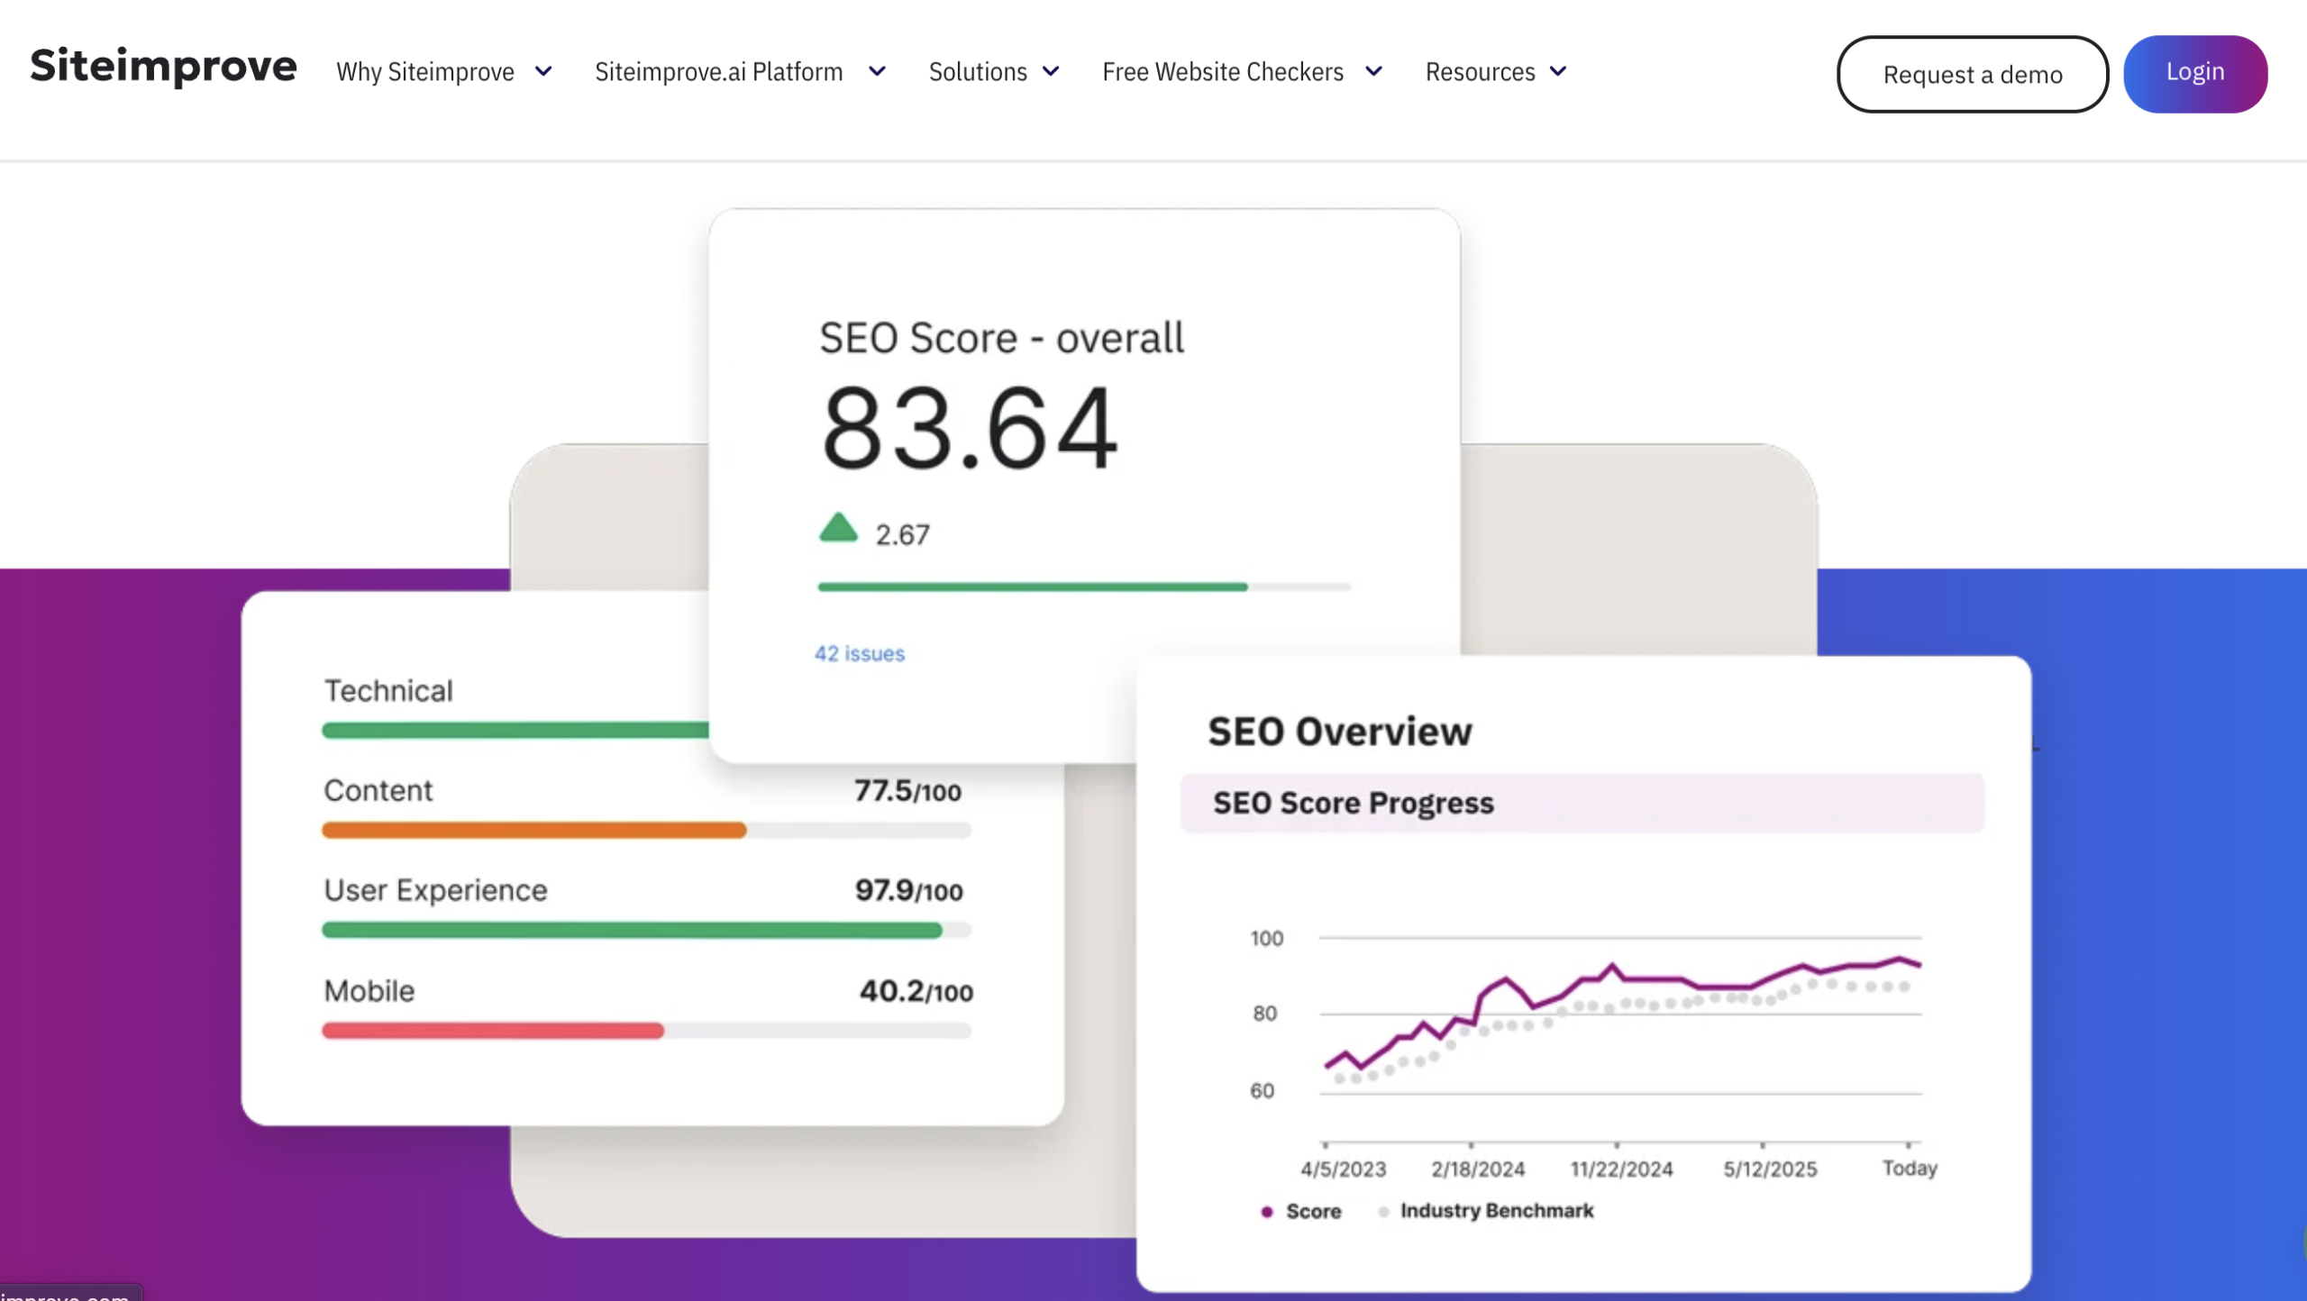This screenshot has width=2307, height=1301.
Task: Click the Siteimprove logo
Action: click(x=163, y=67)
